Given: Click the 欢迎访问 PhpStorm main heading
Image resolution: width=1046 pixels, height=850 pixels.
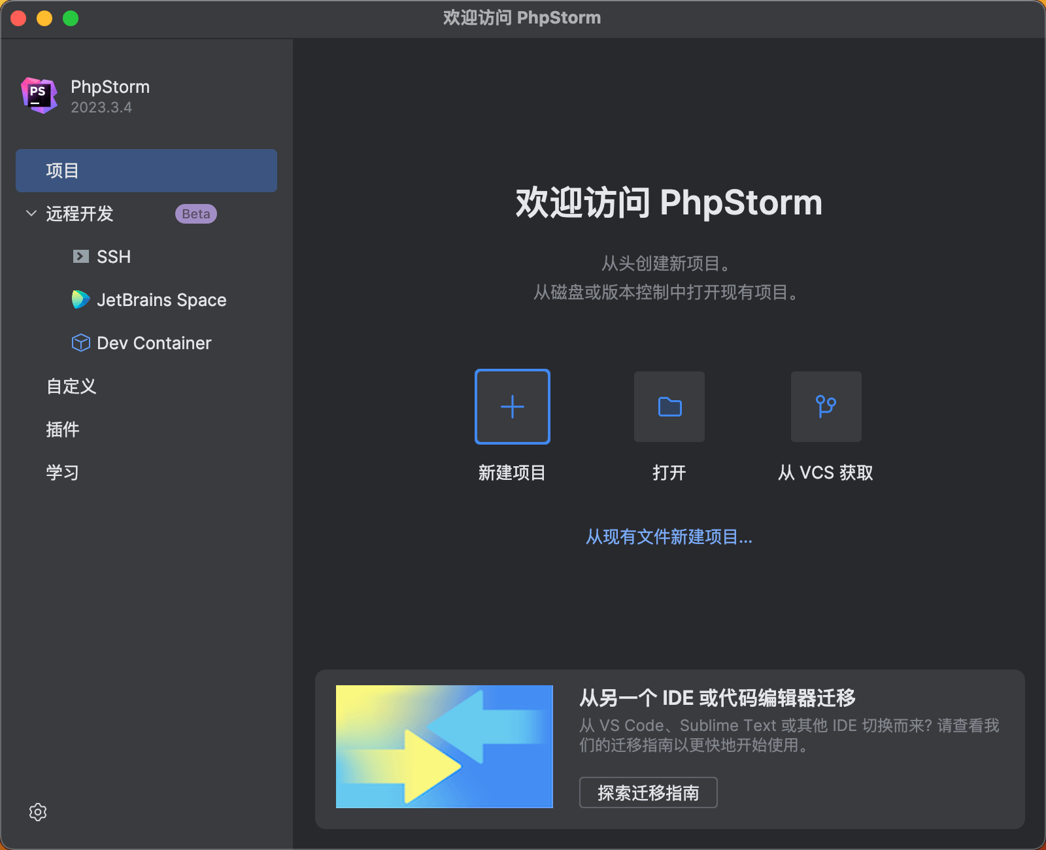Looking at the screenshot, I should [669, 203].
